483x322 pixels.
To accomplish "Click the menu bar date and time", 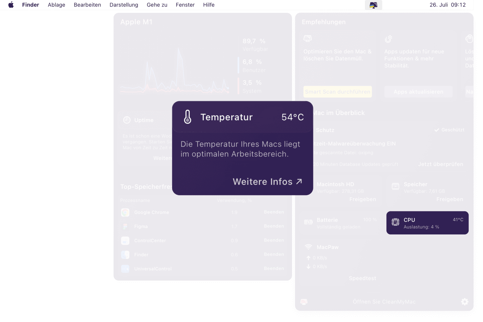I will click(448, 5).
